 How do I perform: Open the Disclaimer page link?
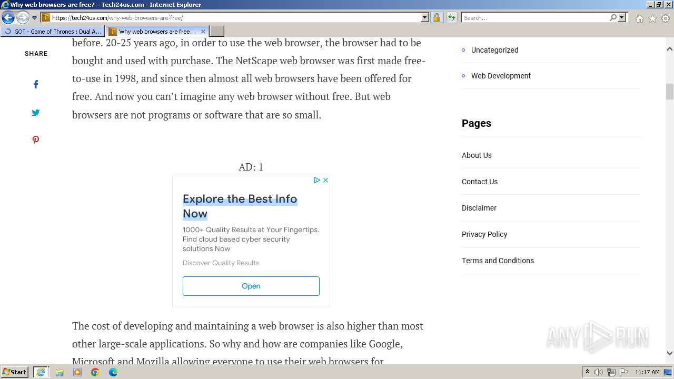479,208
